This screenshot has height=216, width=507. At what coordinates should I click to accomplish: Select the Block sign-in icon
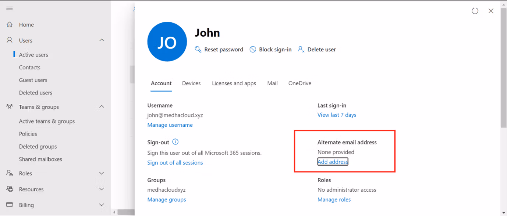pos(252,49)
